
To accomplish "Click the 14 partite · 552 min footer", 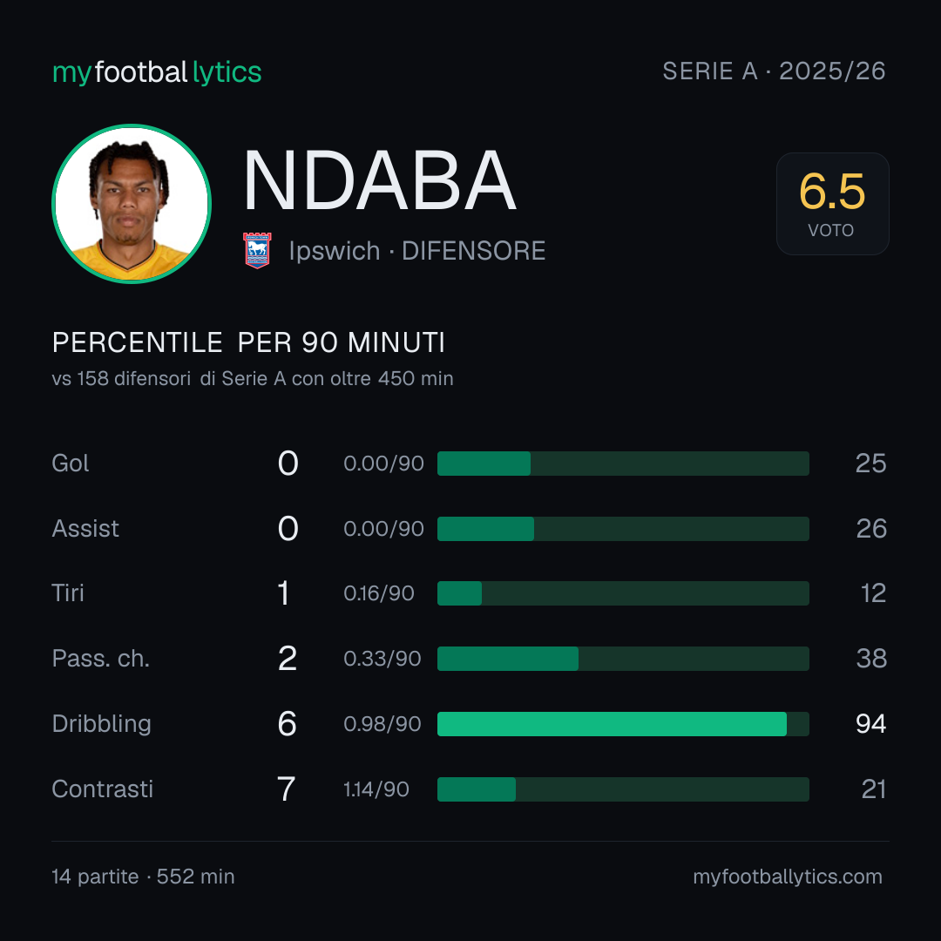I will [144, 877].
